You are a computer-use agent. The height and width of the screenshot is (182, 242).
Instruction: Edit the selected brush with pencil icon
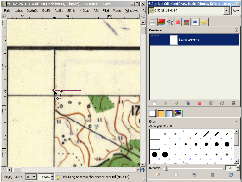click(x=158, y=175)
